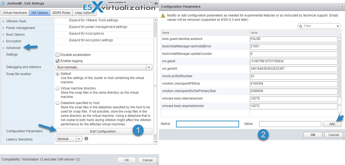Uncheck the Enable logging checkbox
This screenshot has width=345, height=165.
pyautogui.click(x=57, y=61)
